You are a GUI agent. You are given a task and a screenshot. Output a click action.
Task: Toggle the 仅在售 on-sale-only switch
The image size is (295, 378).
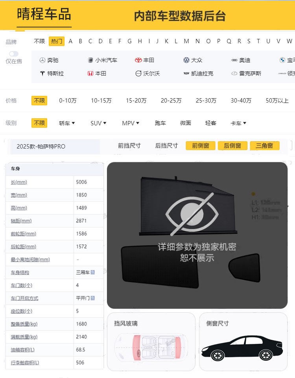coord(14,54)
